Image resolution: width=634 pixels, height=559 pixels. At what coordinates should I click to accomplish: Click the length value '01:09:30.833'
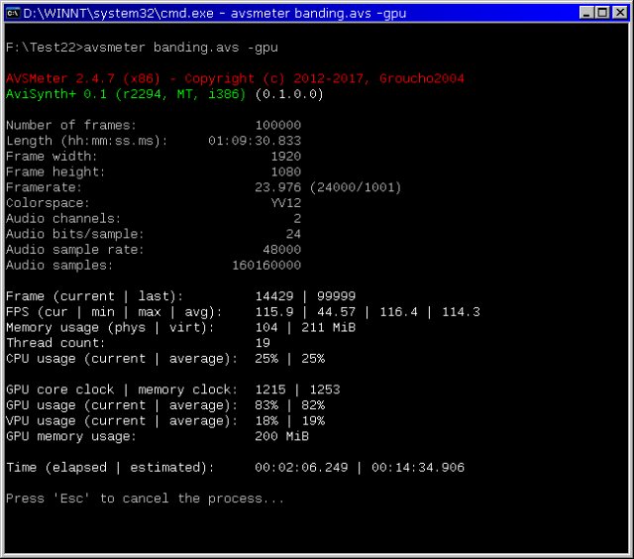255,141
